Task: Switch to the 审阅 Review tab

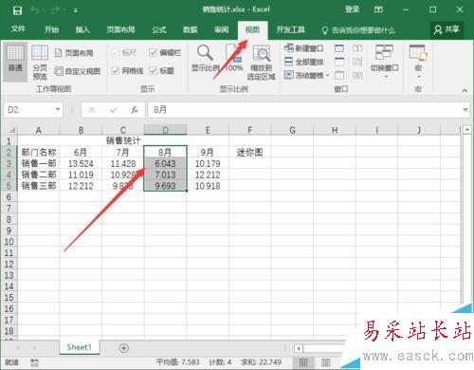Action: pyautogui.click(x=221, y=29)
